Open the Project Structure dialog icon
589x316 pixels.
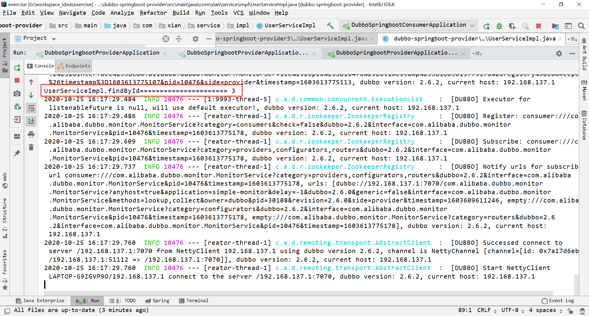[555, 26]
